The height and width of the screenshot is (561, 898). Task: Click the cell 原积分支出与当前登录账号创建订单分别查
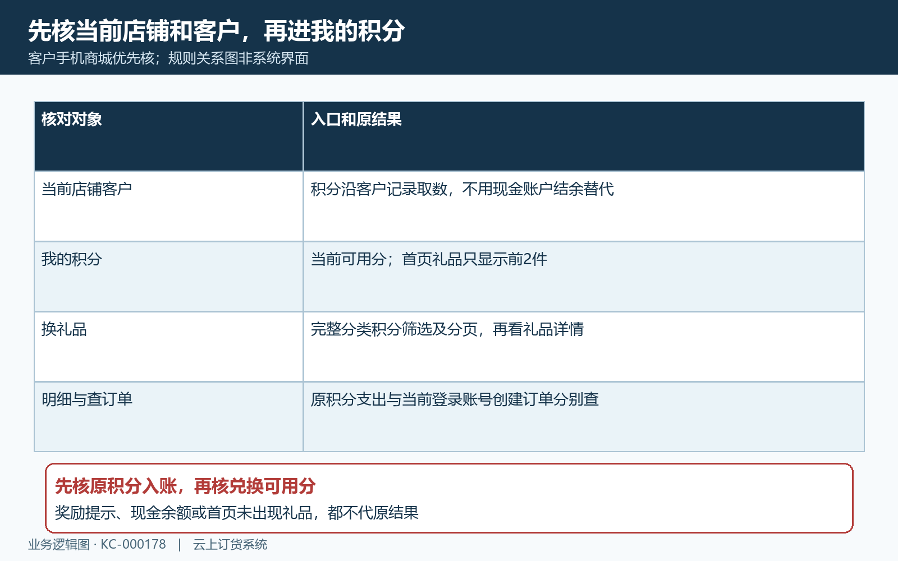coord(584,417)
